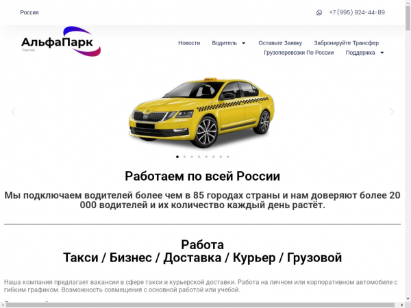Select the eighth carousel dot
Image resolution: width=411 pixels, height=308 pixels.
228,157
